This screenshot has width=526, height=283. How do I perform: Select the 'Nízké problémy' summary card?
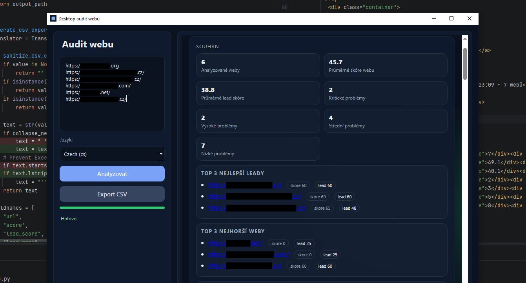tap(258, 149)
